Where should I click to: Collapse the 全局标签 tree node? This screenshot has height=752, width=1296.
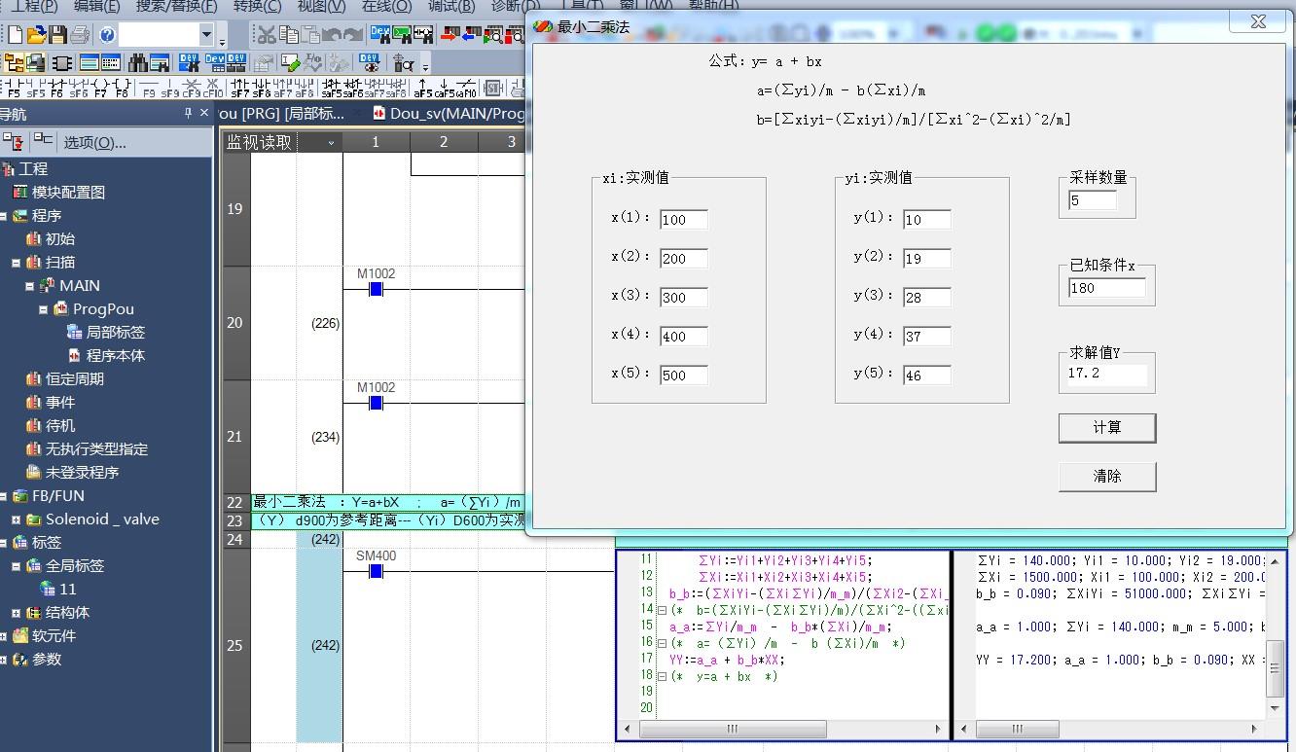click(x=17, y=566)
